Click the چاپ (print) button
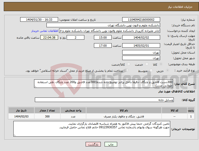 (111, 144)
